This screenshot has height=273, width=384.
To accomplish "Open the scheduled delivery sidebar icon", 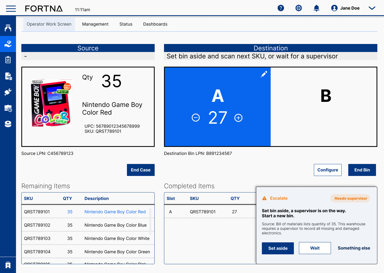I will pos(8,108).
